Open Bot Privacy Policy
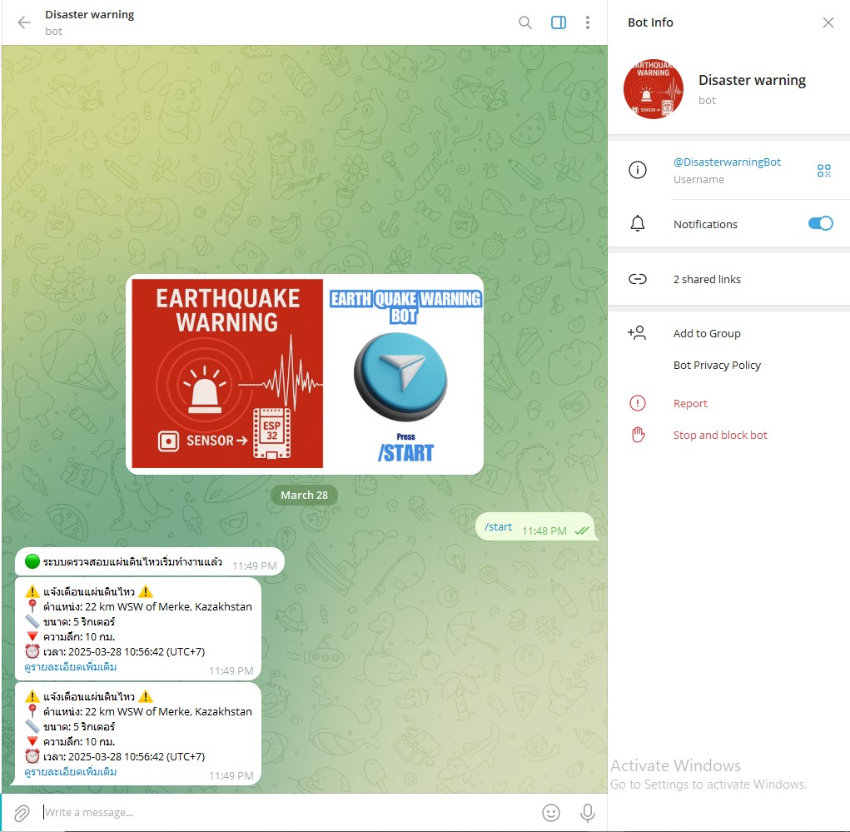The image size is (850, 832). click(x=717, y=365)
